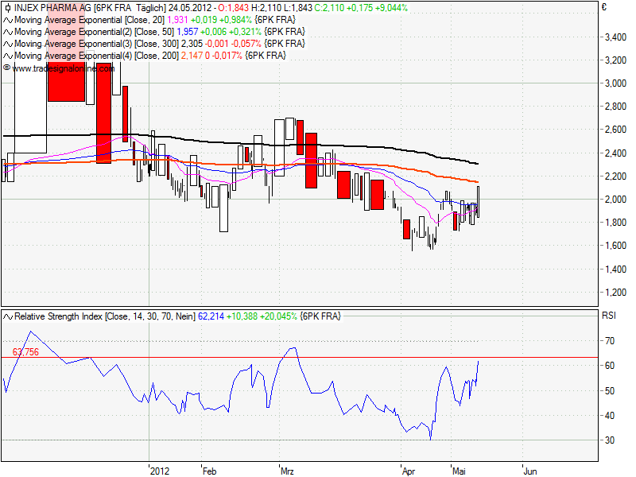Click the 50 RSI axis label
Screen dimensions: 636x477
[610, 391]
